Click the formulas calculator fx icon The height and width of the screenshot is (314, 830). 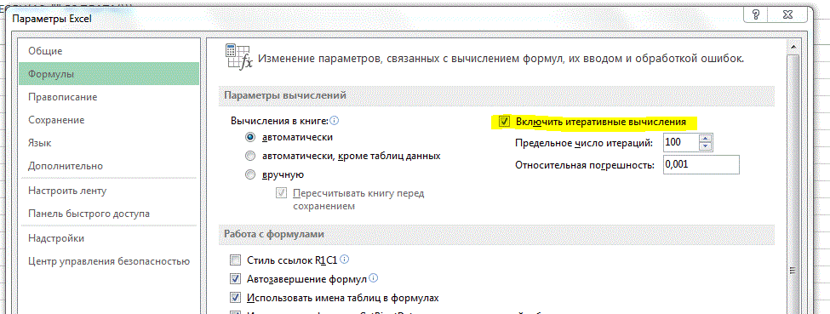pyautogui.click(x=238, y=57)
